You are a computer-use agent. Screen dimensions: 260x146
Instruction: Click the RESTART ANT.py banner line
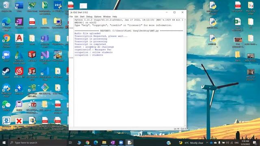(x=129, y=31)
